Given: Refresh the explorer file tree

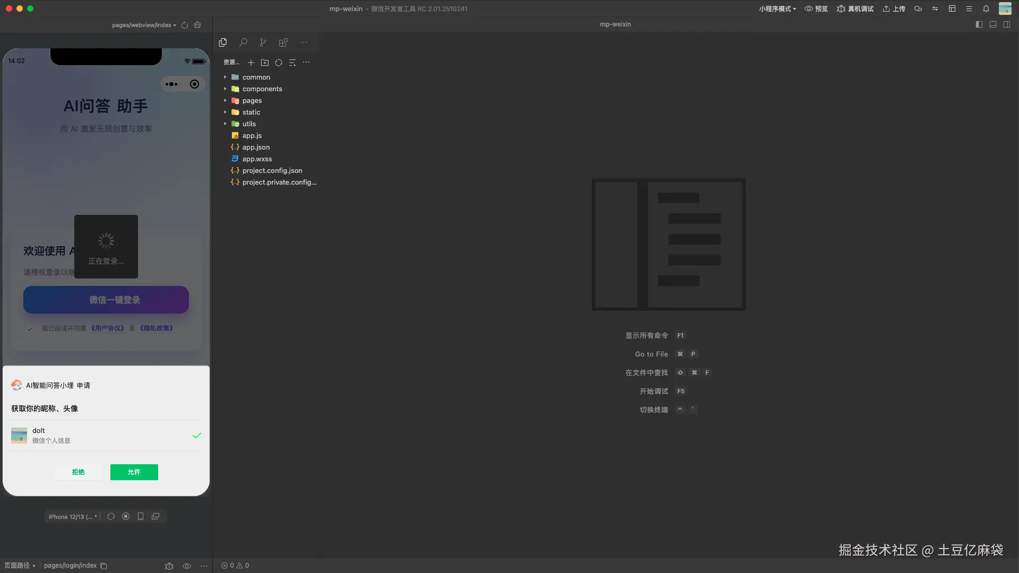Looking at the screenshot, I should point(279,63).
